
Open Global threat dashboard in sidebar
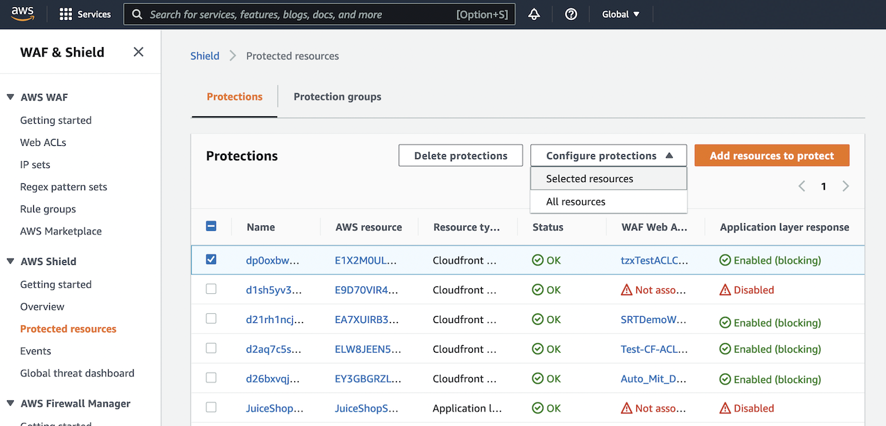[x=77, y=373]
